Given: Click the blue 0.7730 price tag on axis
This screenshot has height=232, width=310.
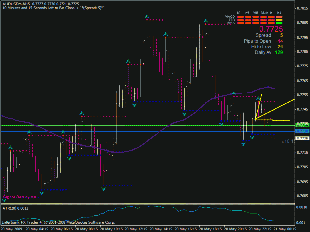Looking at the screenshot, I should tap(302, 131).
